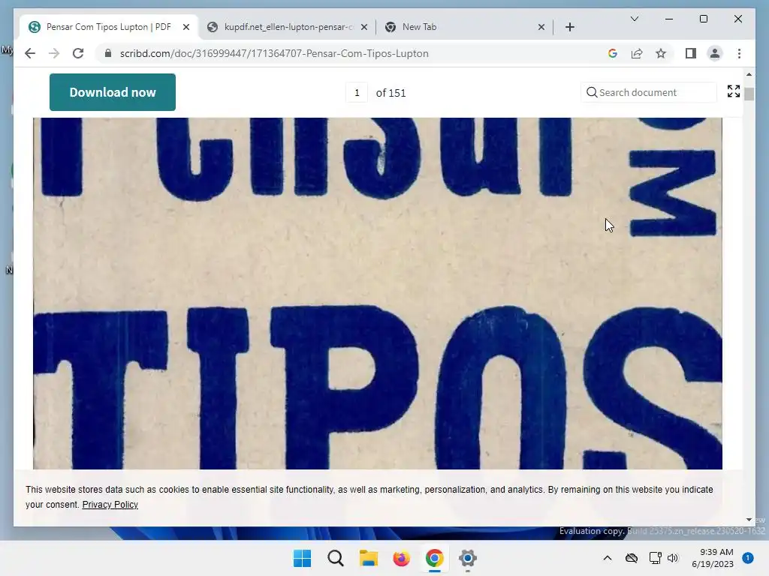Click the scrollbar up arrow
The height and width of the screenshot is (576, 769).
click(749, 74)
